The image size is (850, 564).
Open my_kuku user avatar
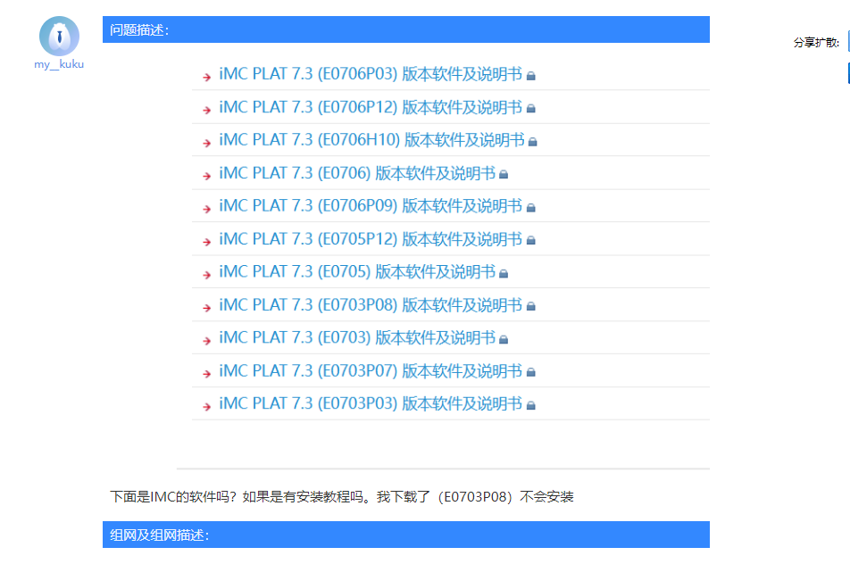(59, 37)
